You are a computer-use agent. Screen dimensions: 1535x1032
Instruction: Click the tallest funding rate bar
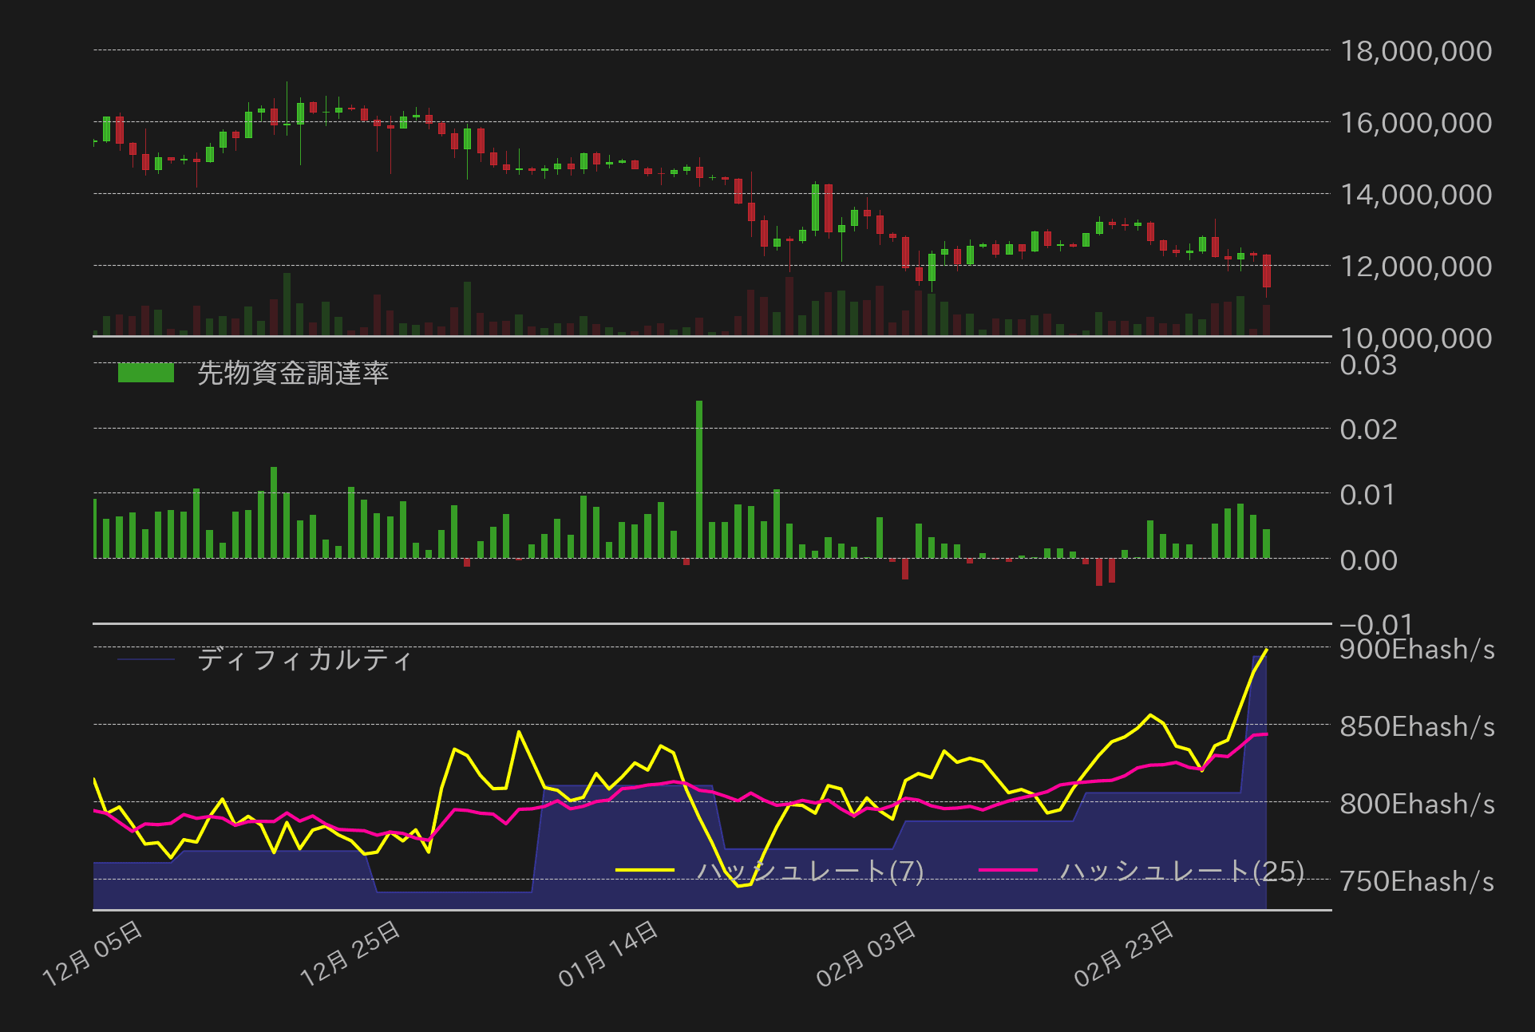pyautogui.click(x=699, y=479)
